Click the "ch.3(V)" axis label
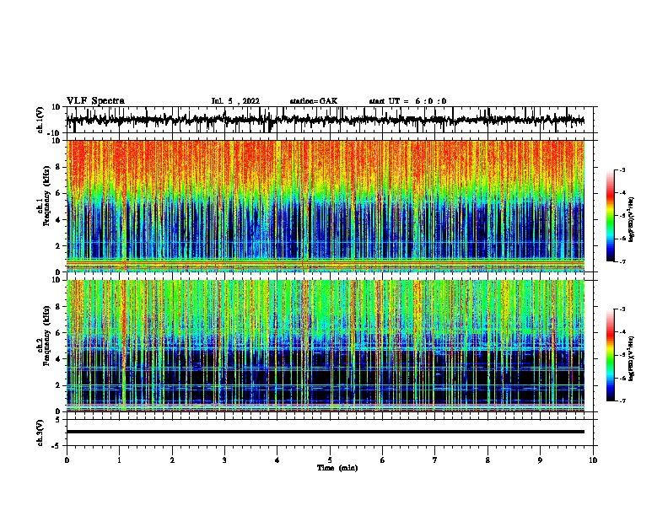668x516 pixels. tap(40, 433)
